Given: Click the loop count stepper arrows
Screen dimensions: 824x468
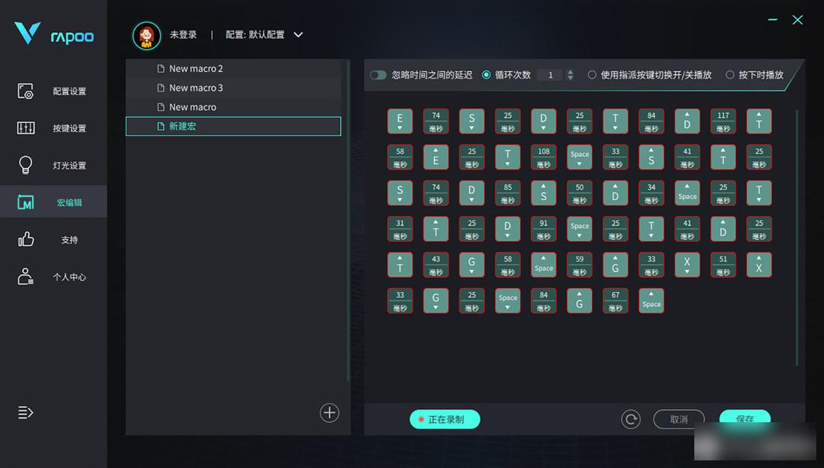Looking at the screenshot, I should pyautogui.click(x=570, y=75).
